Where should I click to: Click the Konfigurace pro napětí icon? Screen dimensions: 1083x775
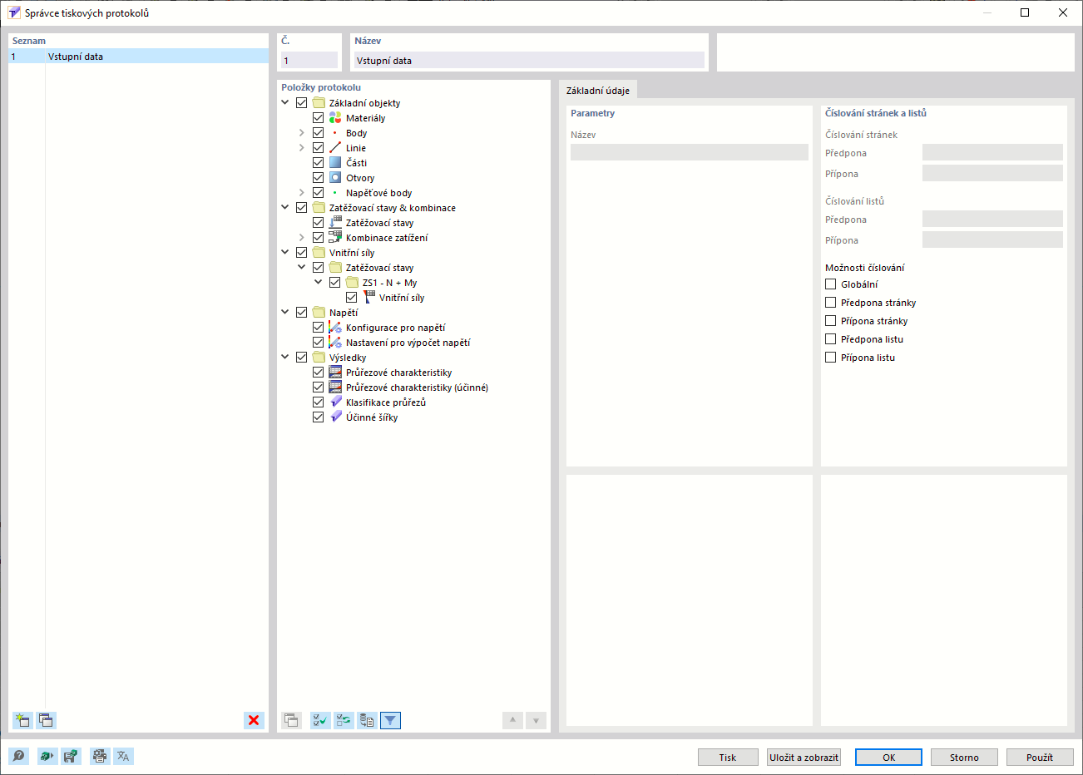(x=335, y=328)
